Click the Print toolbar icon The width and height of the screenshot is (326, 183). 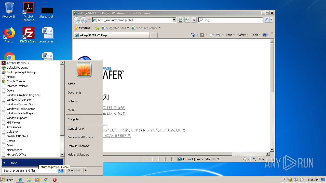click(x=218, y=35)
